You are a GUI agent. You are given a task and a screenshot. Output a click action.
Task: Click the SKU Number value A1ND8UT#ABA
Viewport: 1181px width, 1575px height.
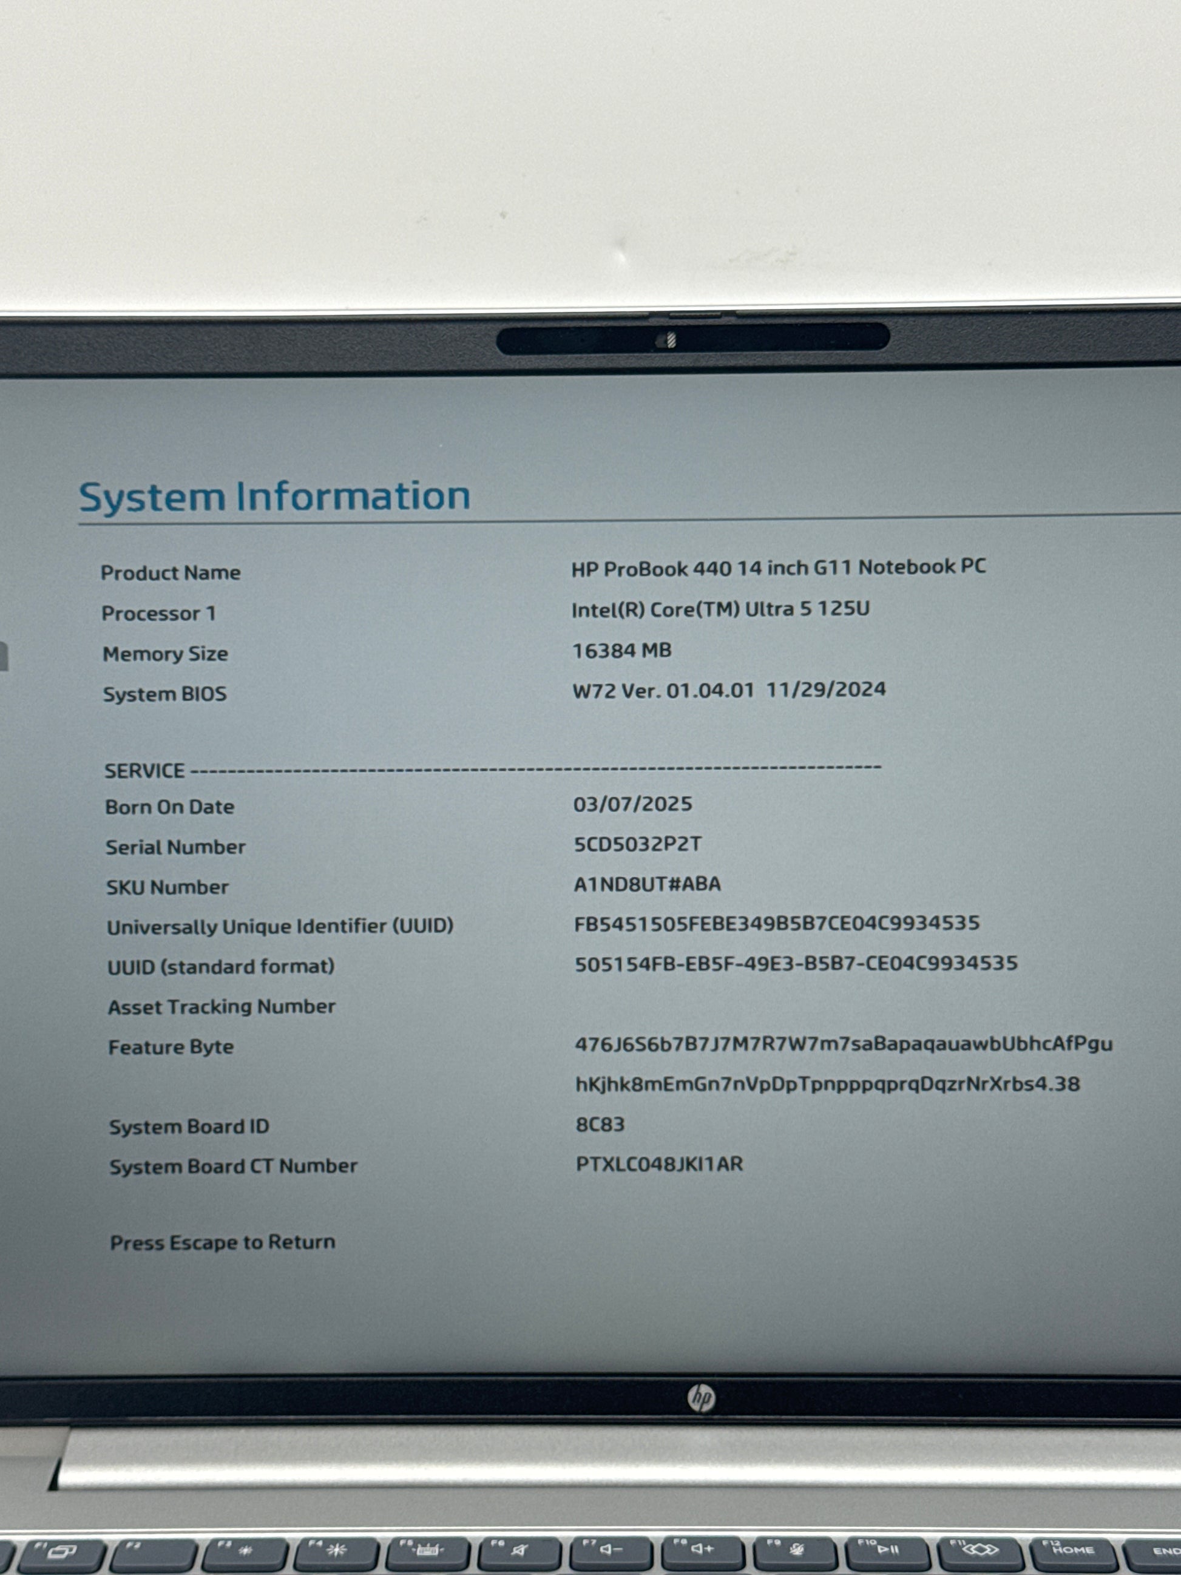coord(647,884)
